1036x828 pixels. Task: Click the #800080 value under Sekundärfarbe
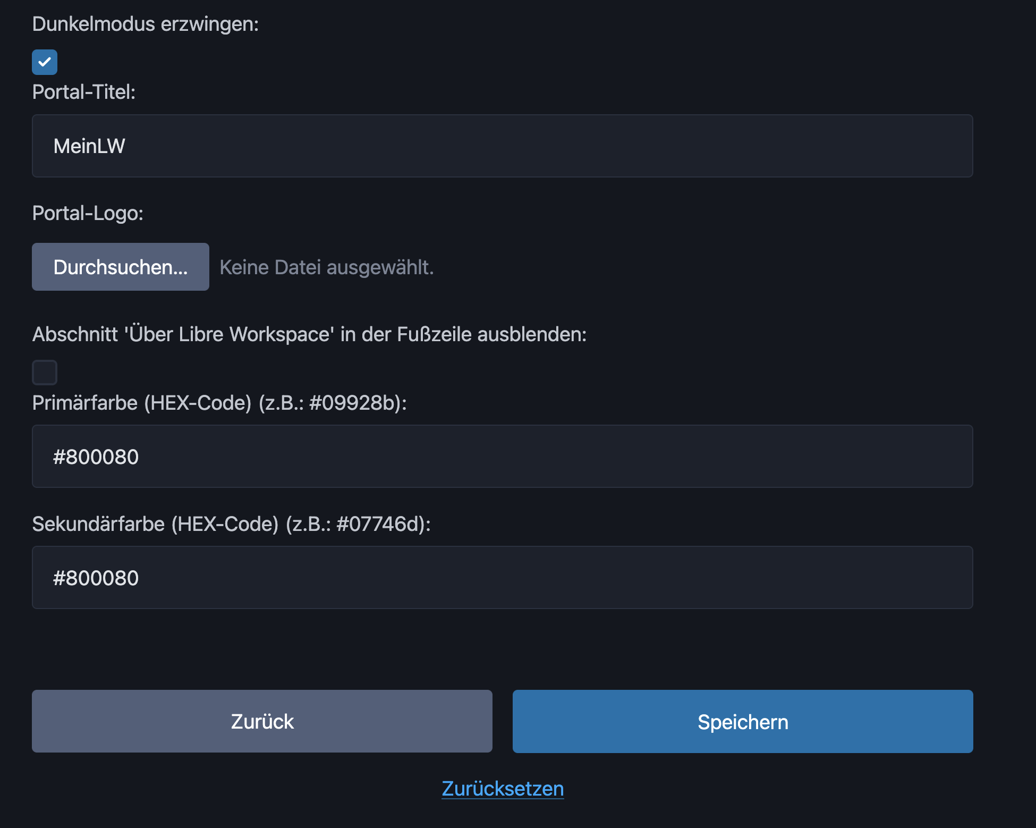(96, 578)
